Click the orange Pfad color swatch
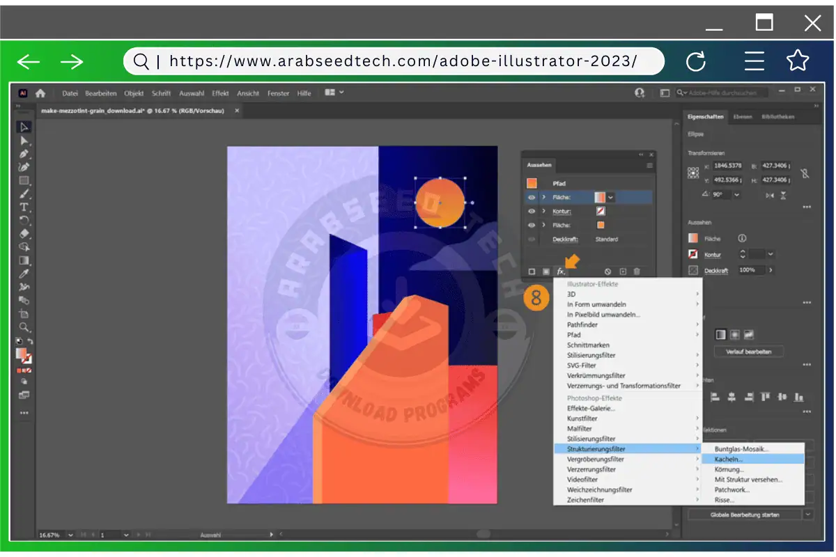Viewport: 836px width, 557px height. pyautogui.click(x=532, y=183)
